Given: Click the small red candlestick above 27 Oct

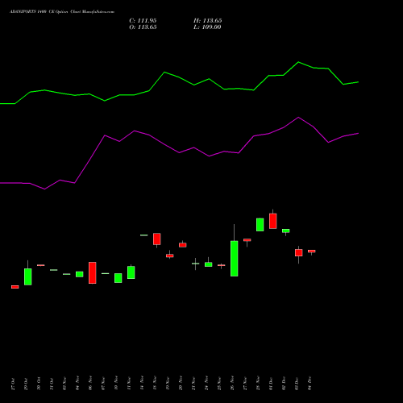Looking at the screenshot, I should 15,287.
